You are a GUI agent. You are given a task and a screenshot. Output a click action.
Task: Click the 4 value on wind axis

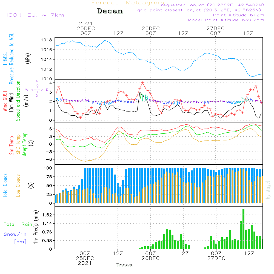(51, 83)
